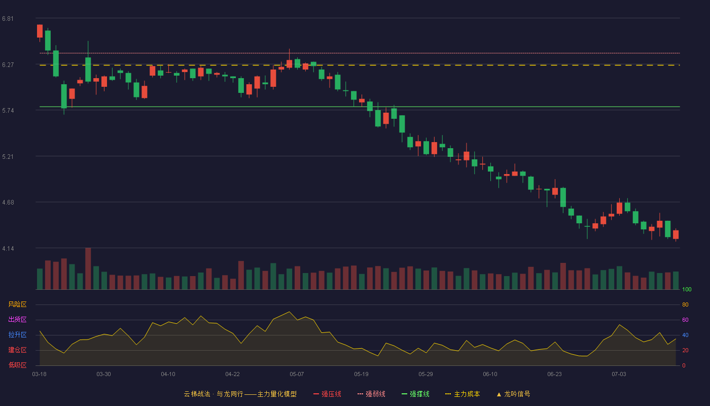Select the 建仓区 zone label
This screenshot has width=710, height=406.
click(17, 350)
